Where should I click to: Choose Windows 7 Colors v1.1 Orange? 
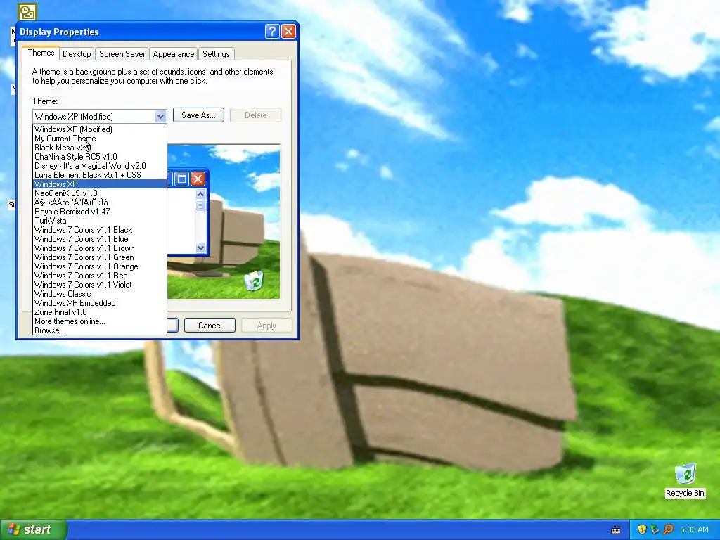pos(100,266)
